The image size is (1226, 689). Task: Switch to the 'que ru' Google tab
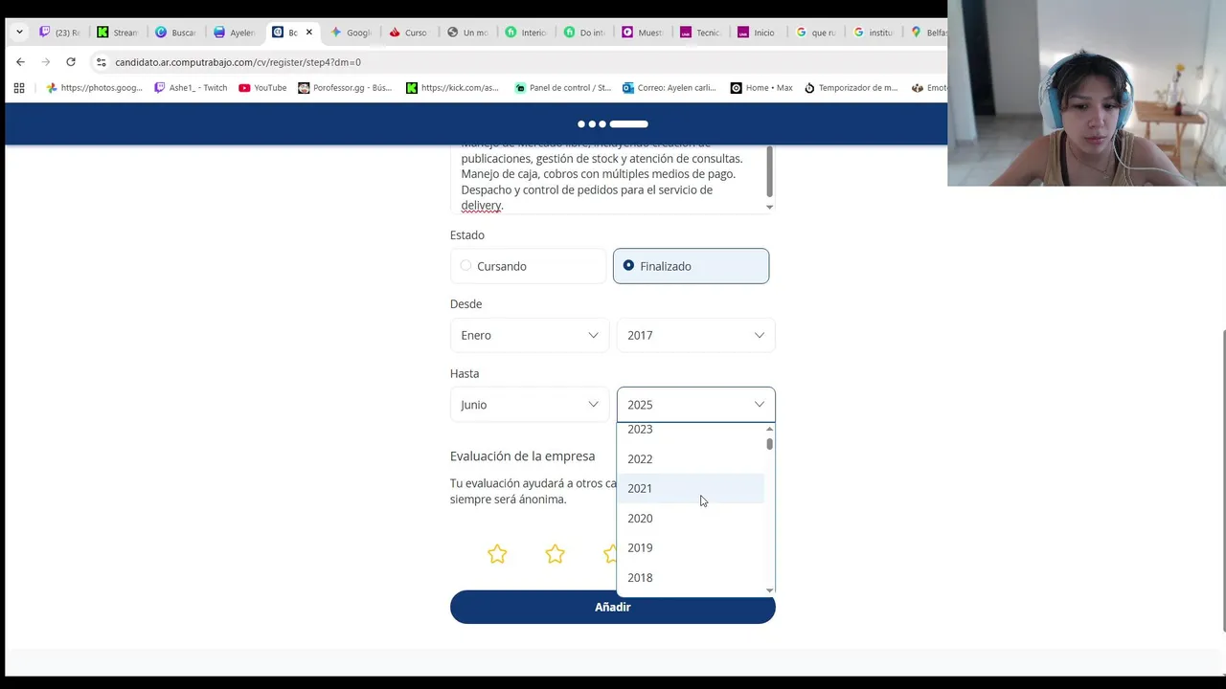tap(816, 33)
